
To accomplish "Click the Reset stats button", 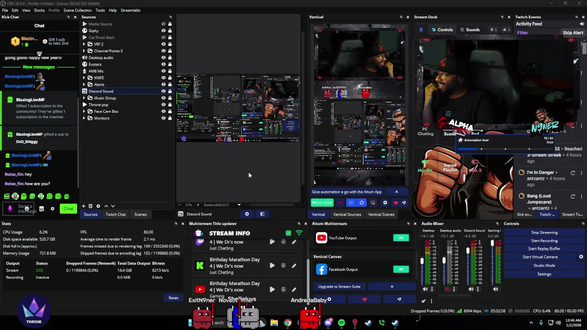I will (x=173, y=298).
